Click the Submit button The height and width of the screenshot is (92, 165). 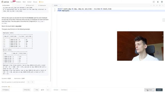click(159, 90)
